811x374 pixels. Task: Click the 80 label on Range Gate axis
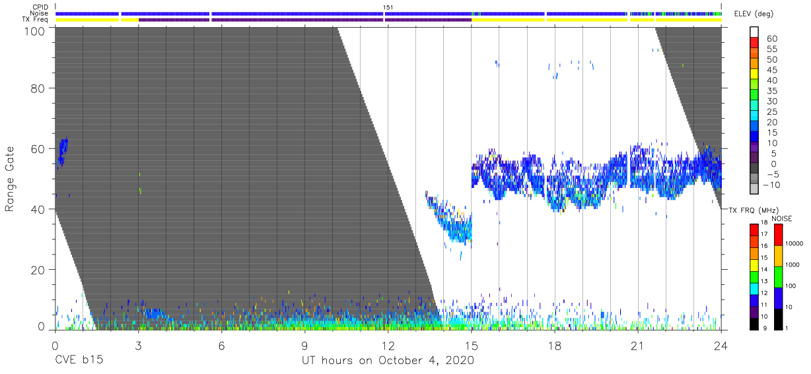click(38, 88)
